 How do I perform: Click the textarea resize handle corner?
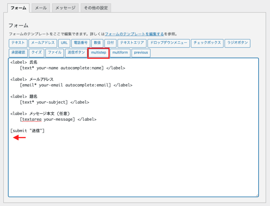[257, 195]
